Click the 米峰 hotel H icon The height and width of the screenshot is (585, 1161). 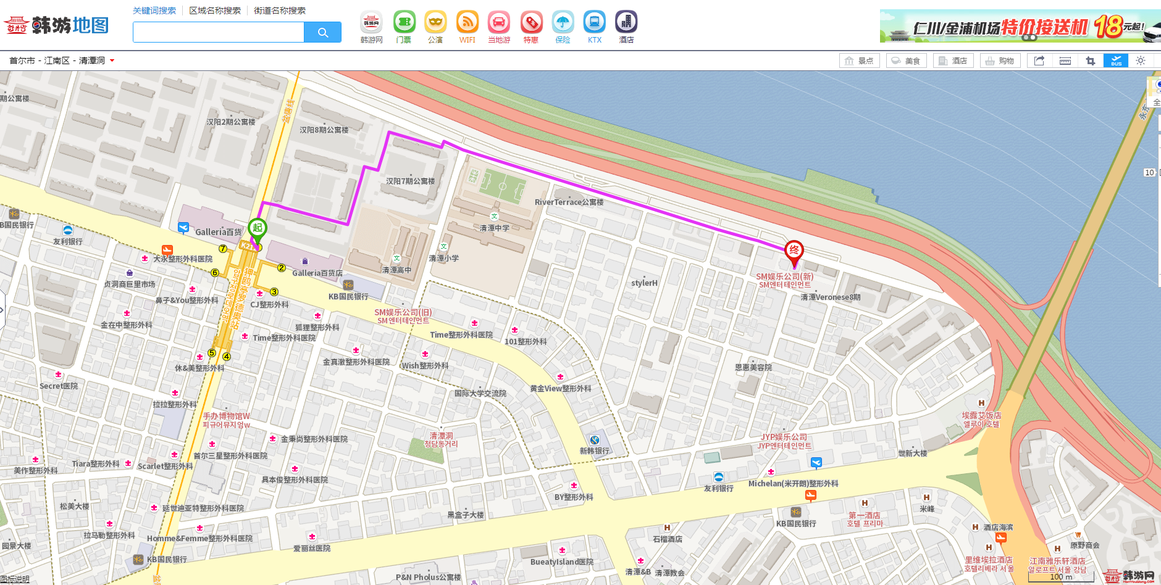tap(926, 497)
